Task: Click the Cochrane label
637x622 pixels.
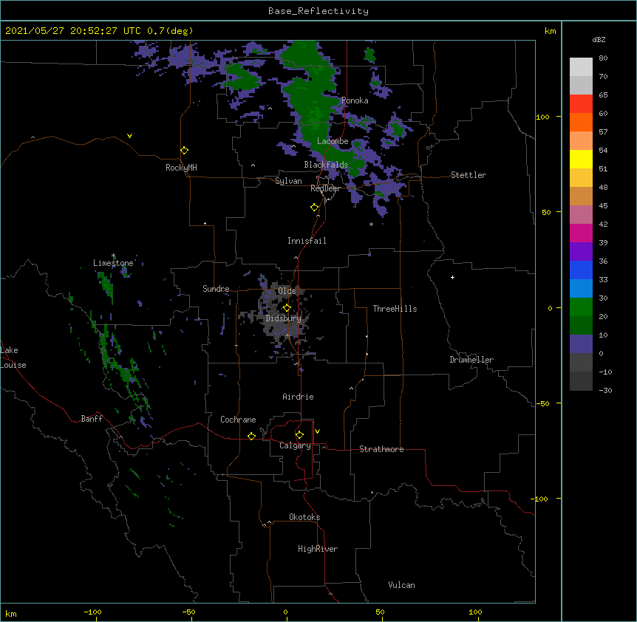Action: (238, 420)
